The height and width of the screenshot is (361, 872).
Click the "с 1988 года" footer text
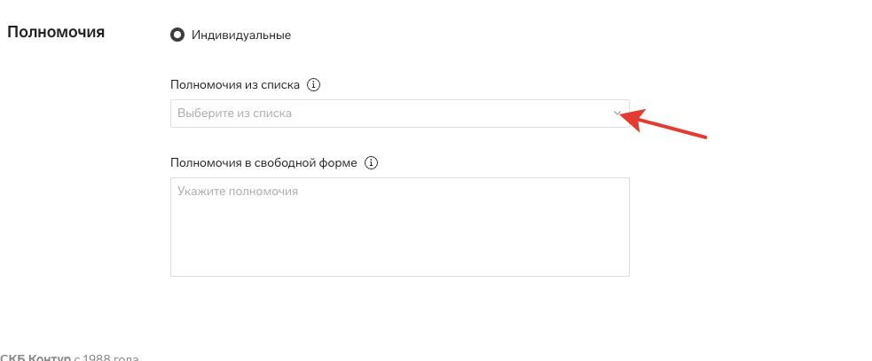106,357
